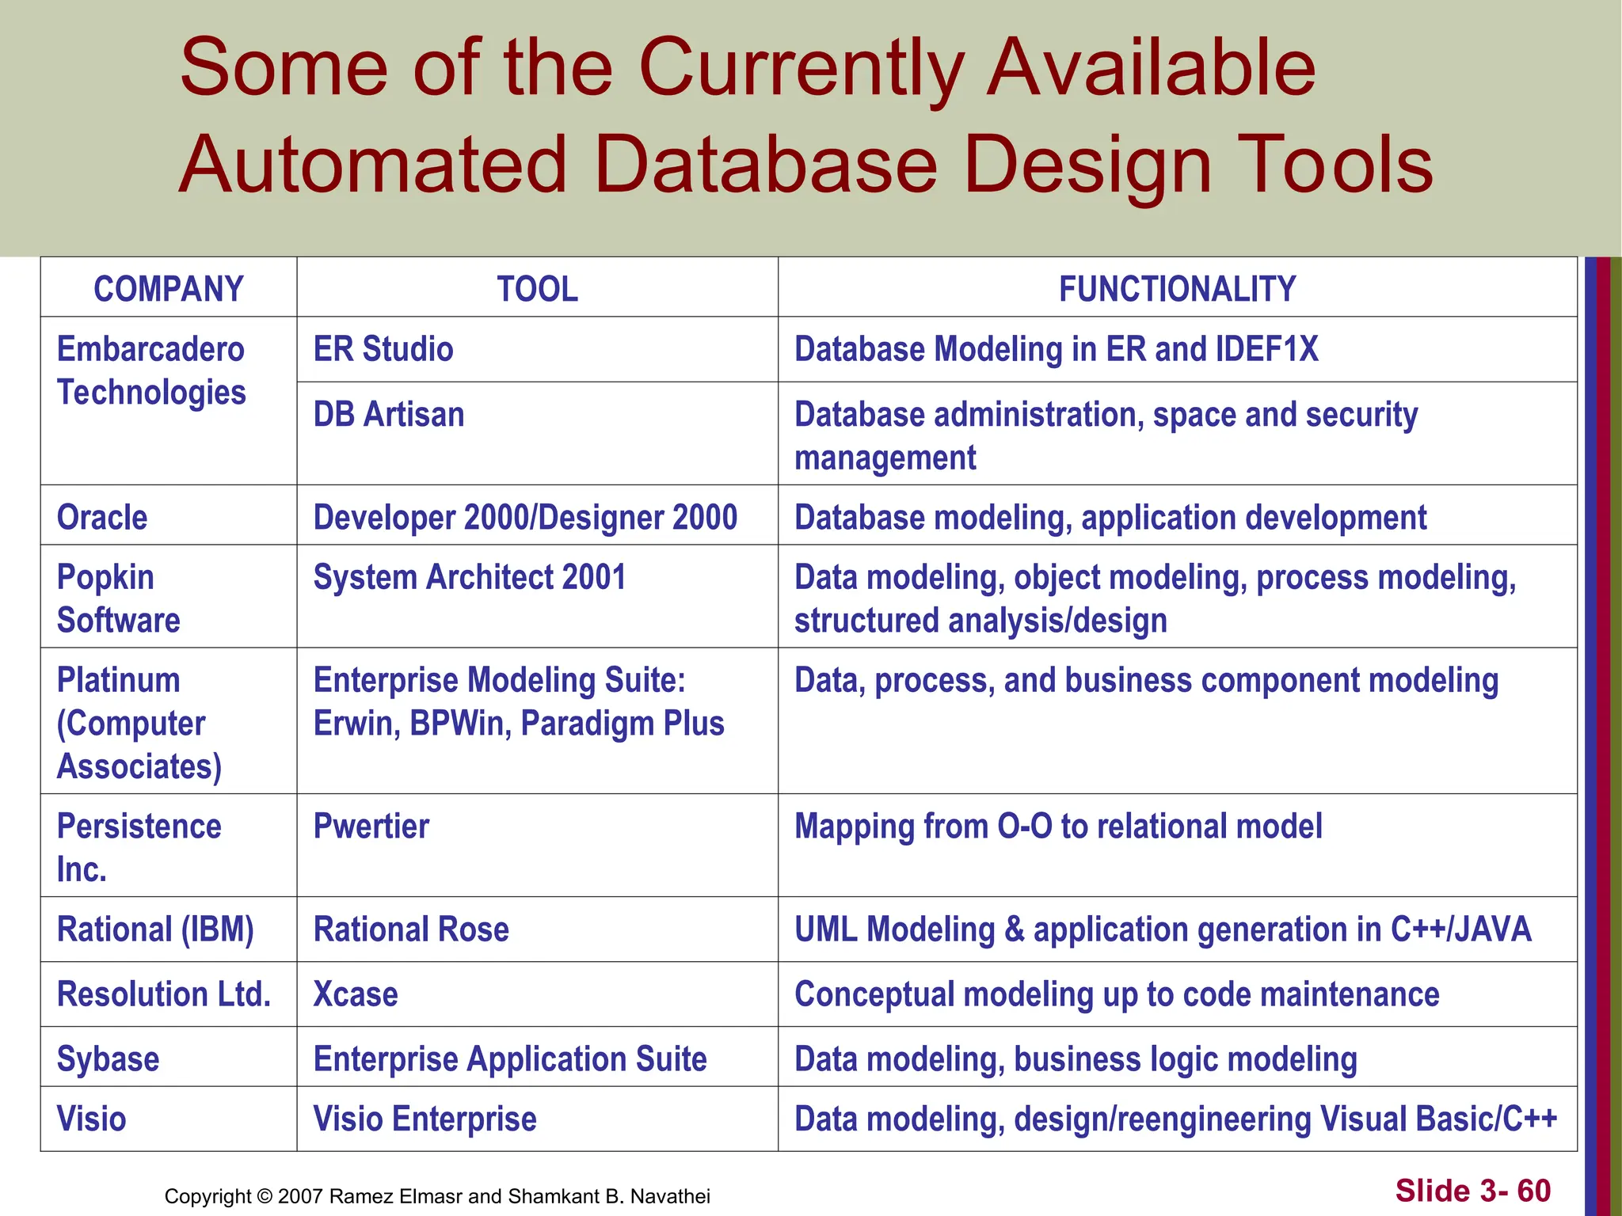Click the 'Slide 3- 60' label
The image size is (1622, 1216).
(x=1473, y=1191)
